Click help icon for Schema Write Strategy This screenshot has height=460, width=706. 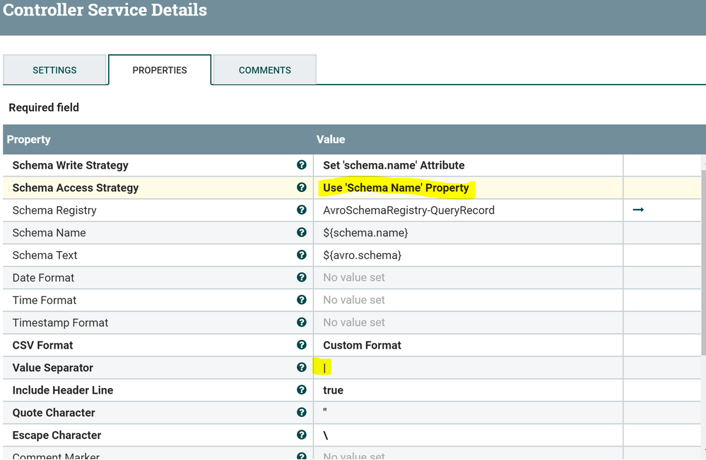[x=302, y=165]
